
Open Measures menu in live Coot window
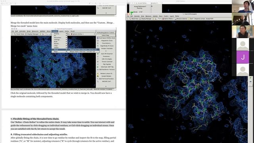148,16
